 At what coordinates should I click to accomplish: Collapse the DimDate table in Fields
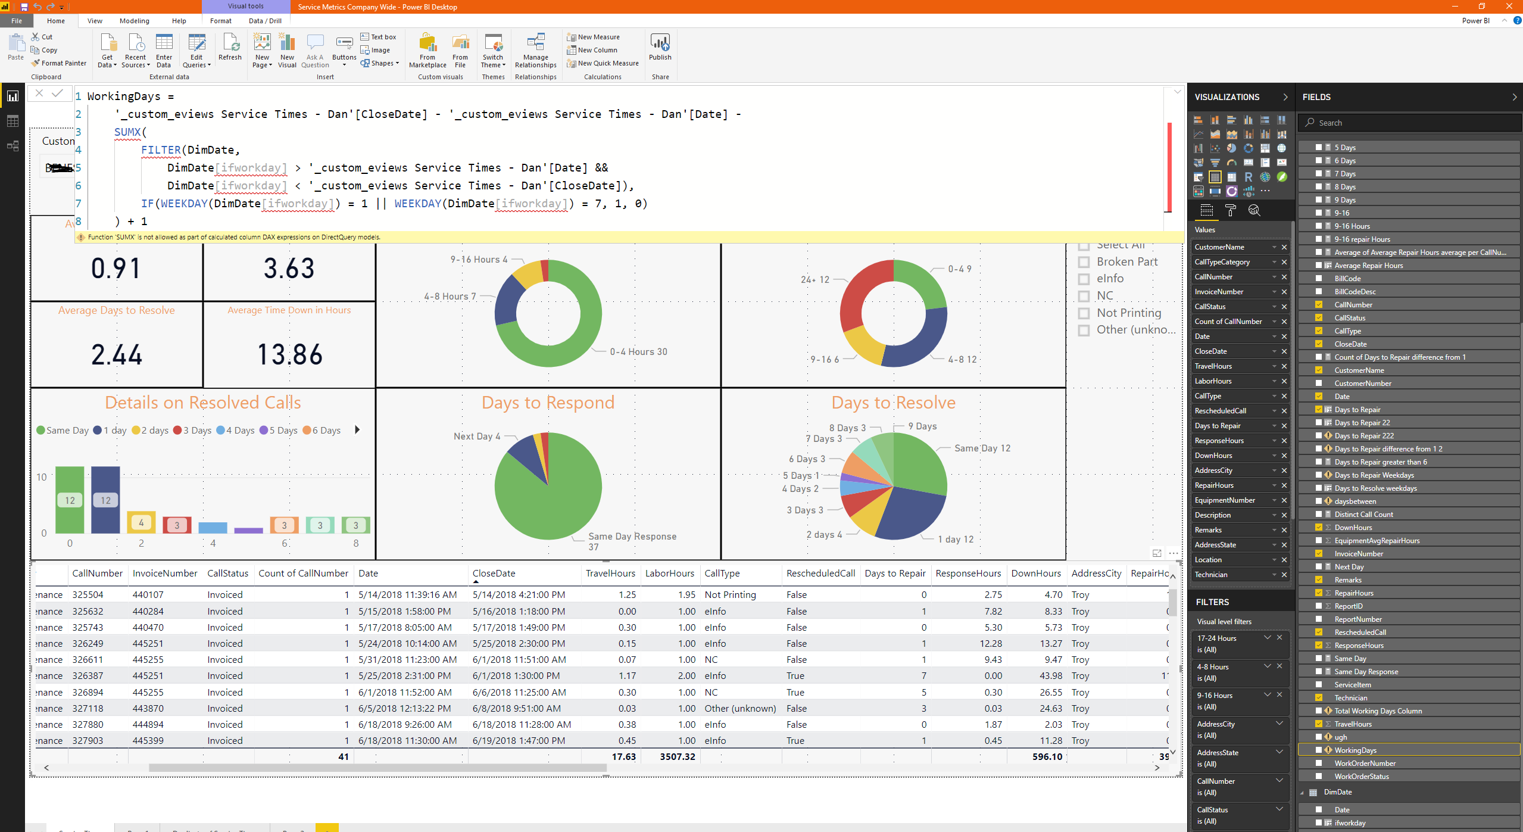tap(1302, 793)
